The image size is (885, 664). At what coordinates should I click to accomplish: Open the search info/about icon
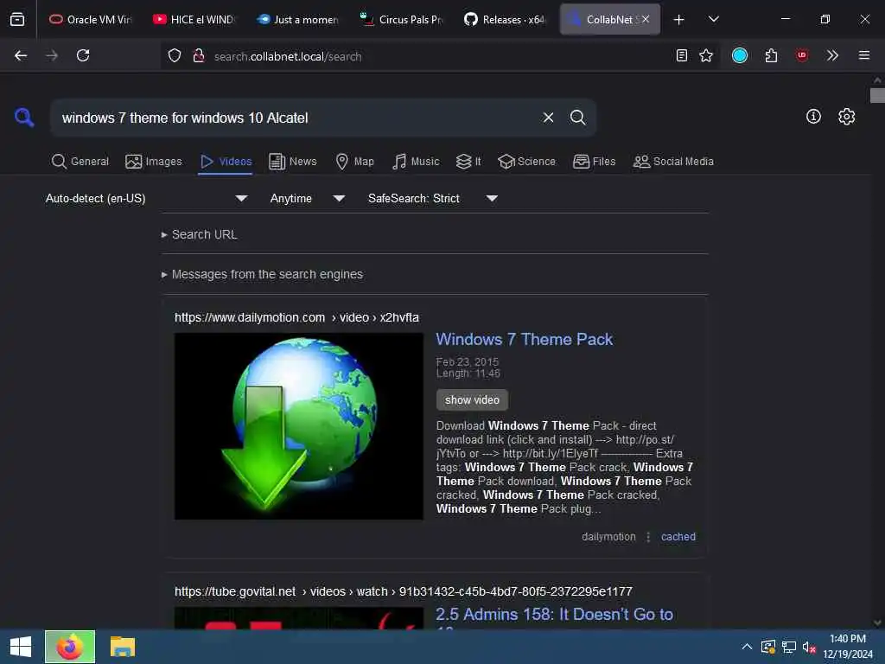[x=813, y=117]
